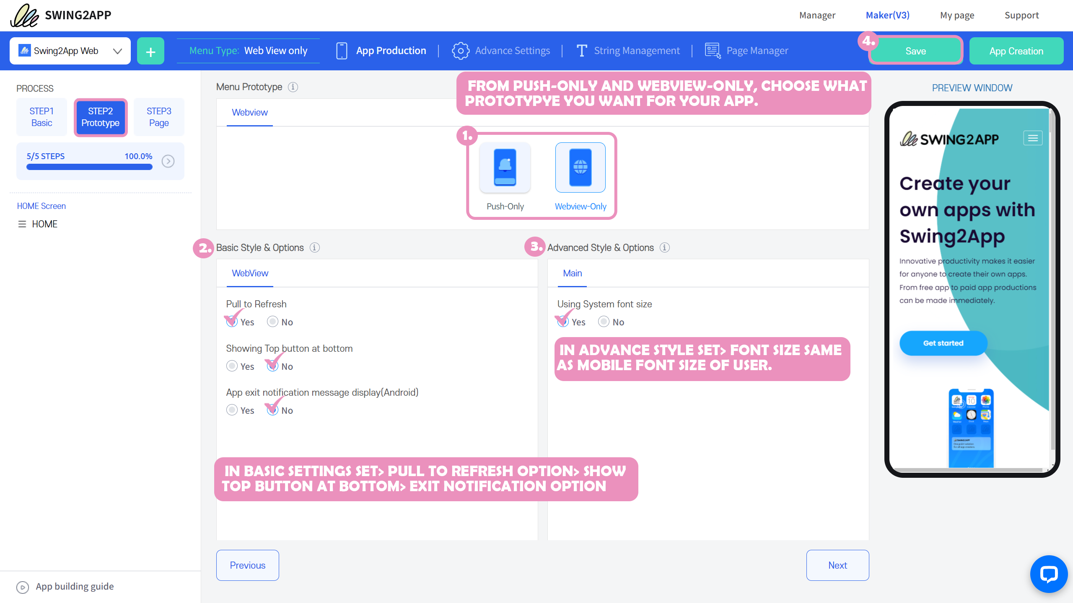Open My page
Image resolution: width=1073 pixels, height=603 pixels.
957,15
